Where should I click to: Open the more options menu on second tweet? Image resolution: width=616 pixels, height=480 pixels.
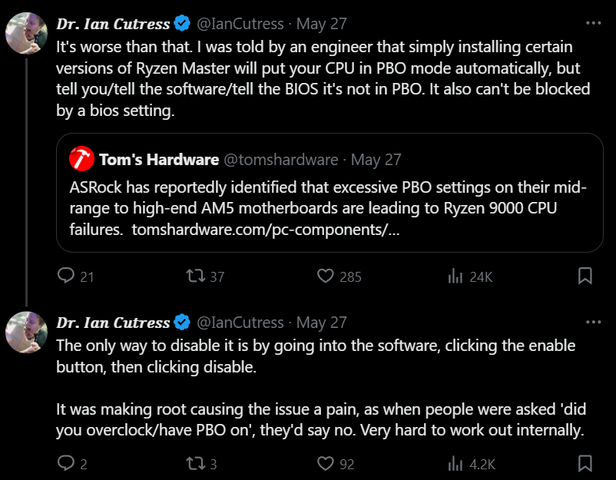[593, 322]
